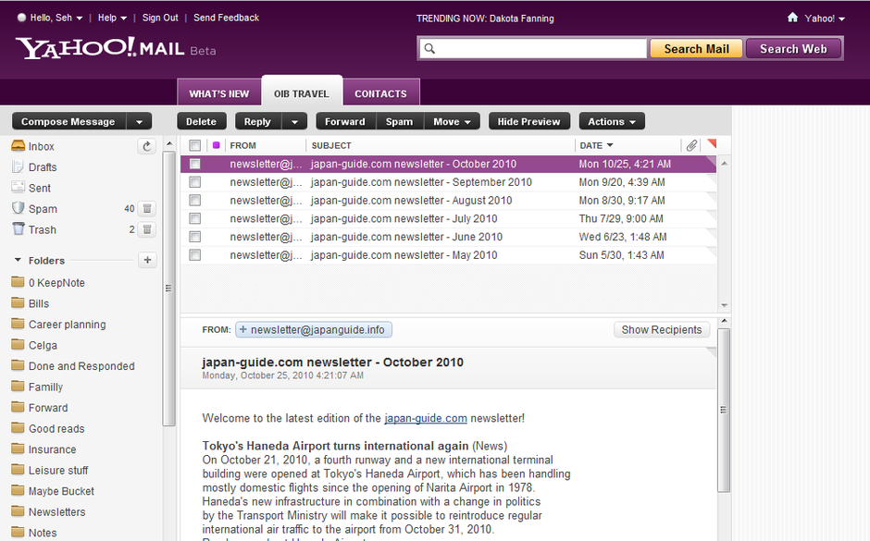Viewport: 870px width, 541px height.
Task: Open the Contacts tab
Action: [380, 93]
